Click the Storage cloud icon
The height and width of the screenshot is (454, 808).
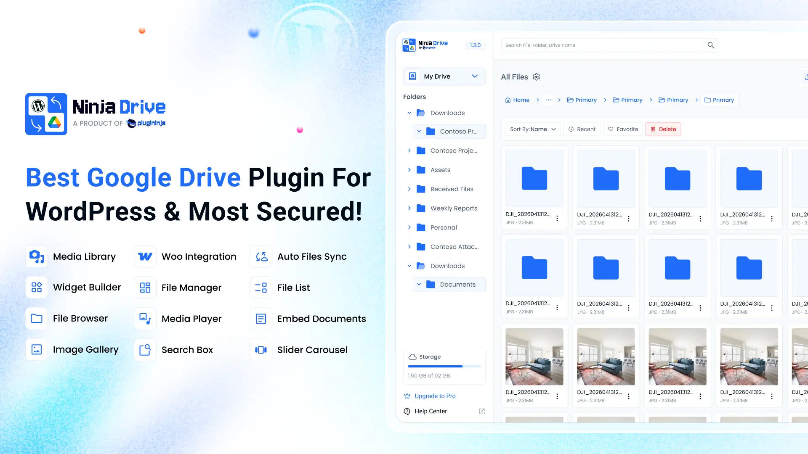pos(412,357)
